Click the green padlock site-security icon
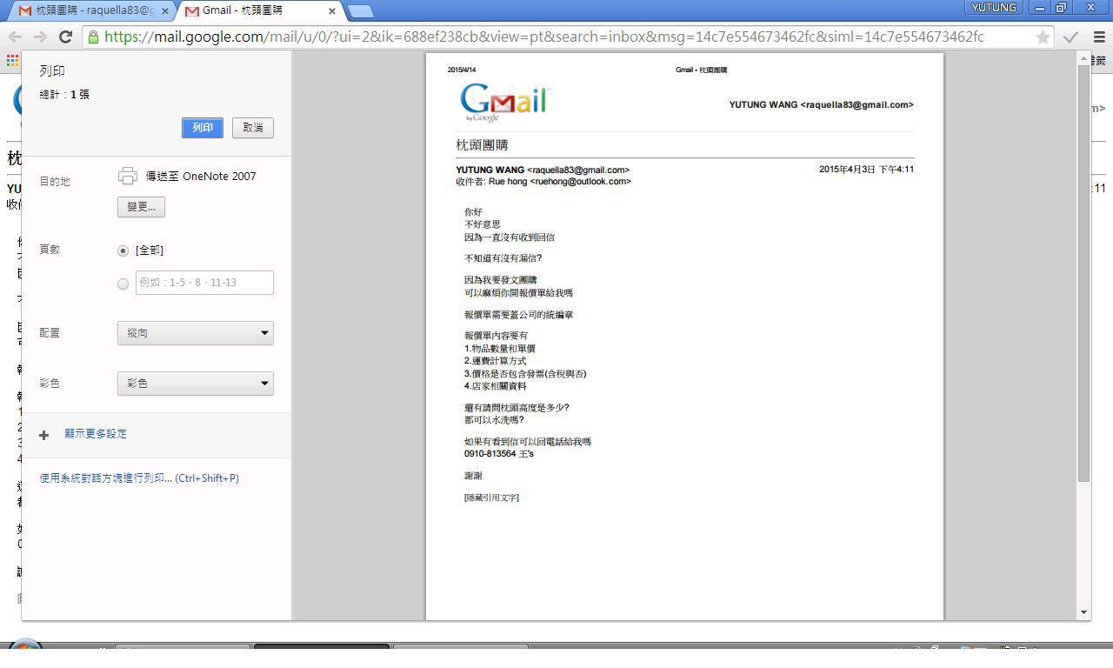Viewport: 1113px width, 668px height. click(93, 37)
